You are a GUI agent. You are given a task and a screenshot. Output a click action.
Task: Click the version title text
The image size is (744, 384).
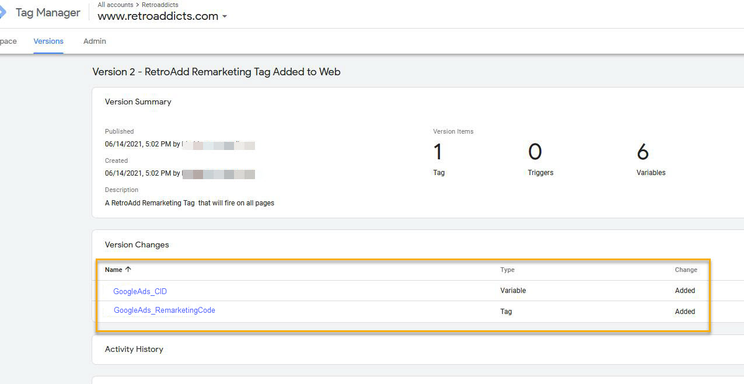216,72
